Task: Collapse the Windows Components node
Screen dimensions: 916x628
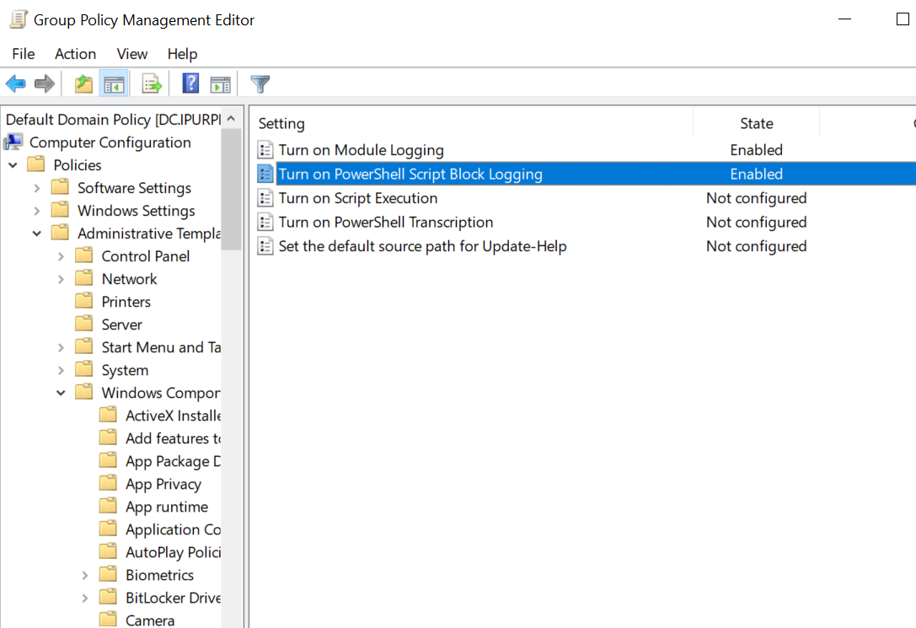Action: pyautogui.click(x=61, y=393)
